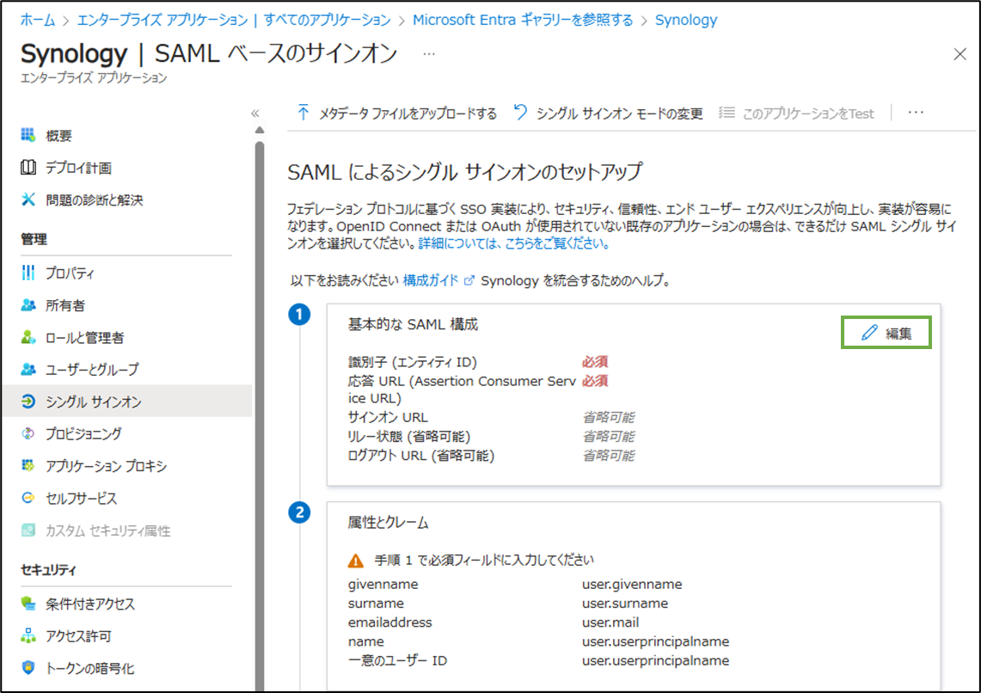
Task: Click user.surname value
Action: tap(625, 604)
